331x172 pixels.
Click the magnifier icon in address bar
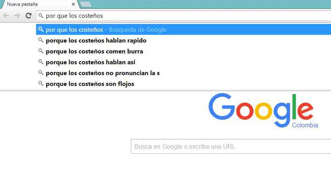41,15
